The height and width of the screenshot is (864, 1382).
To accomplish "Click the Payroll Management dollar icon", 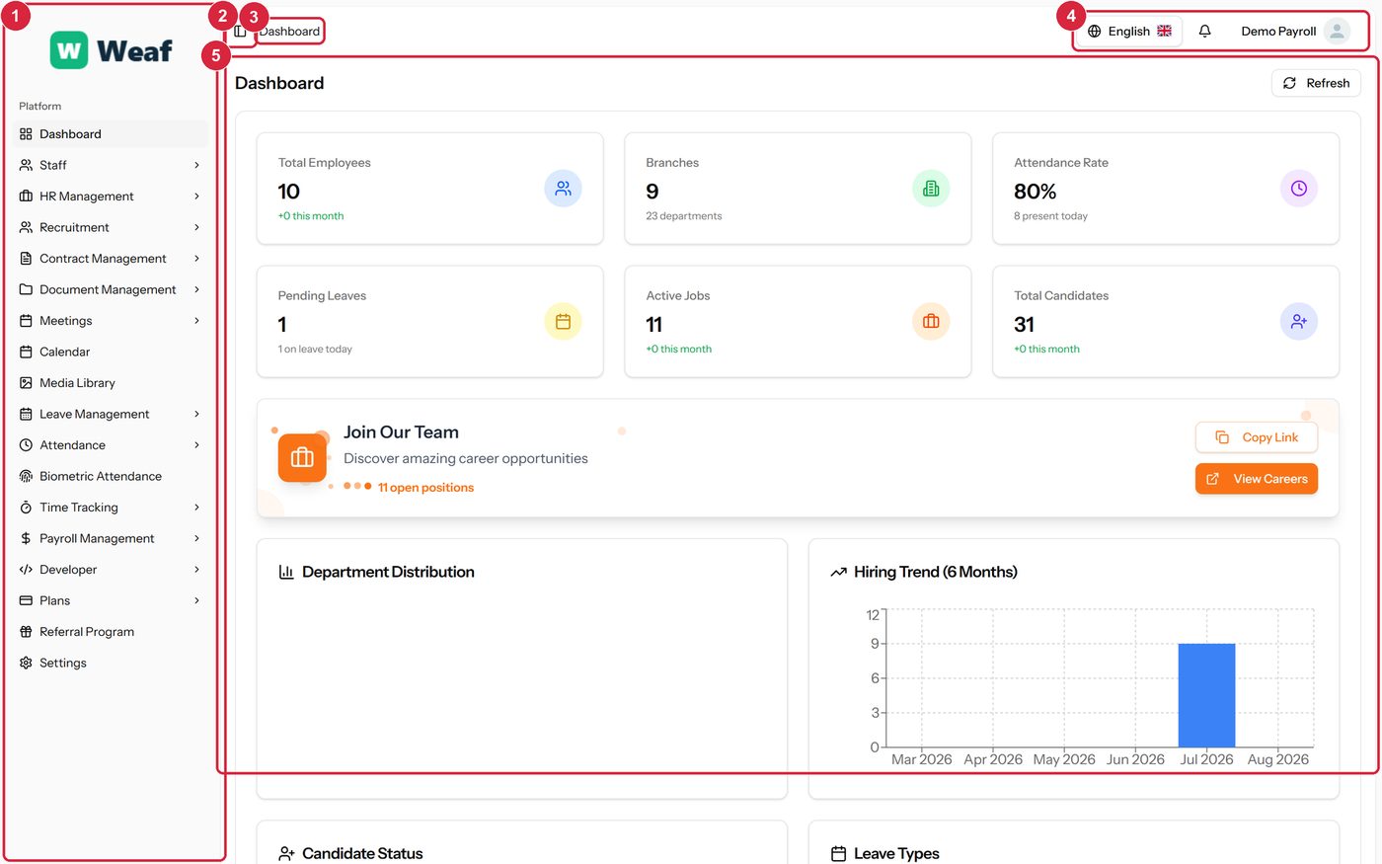I will coord(26,538).
